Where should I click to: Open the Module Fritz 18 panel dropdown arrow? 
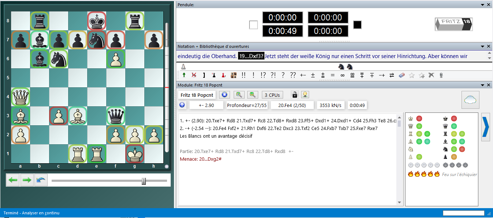(x=483, y=85)
